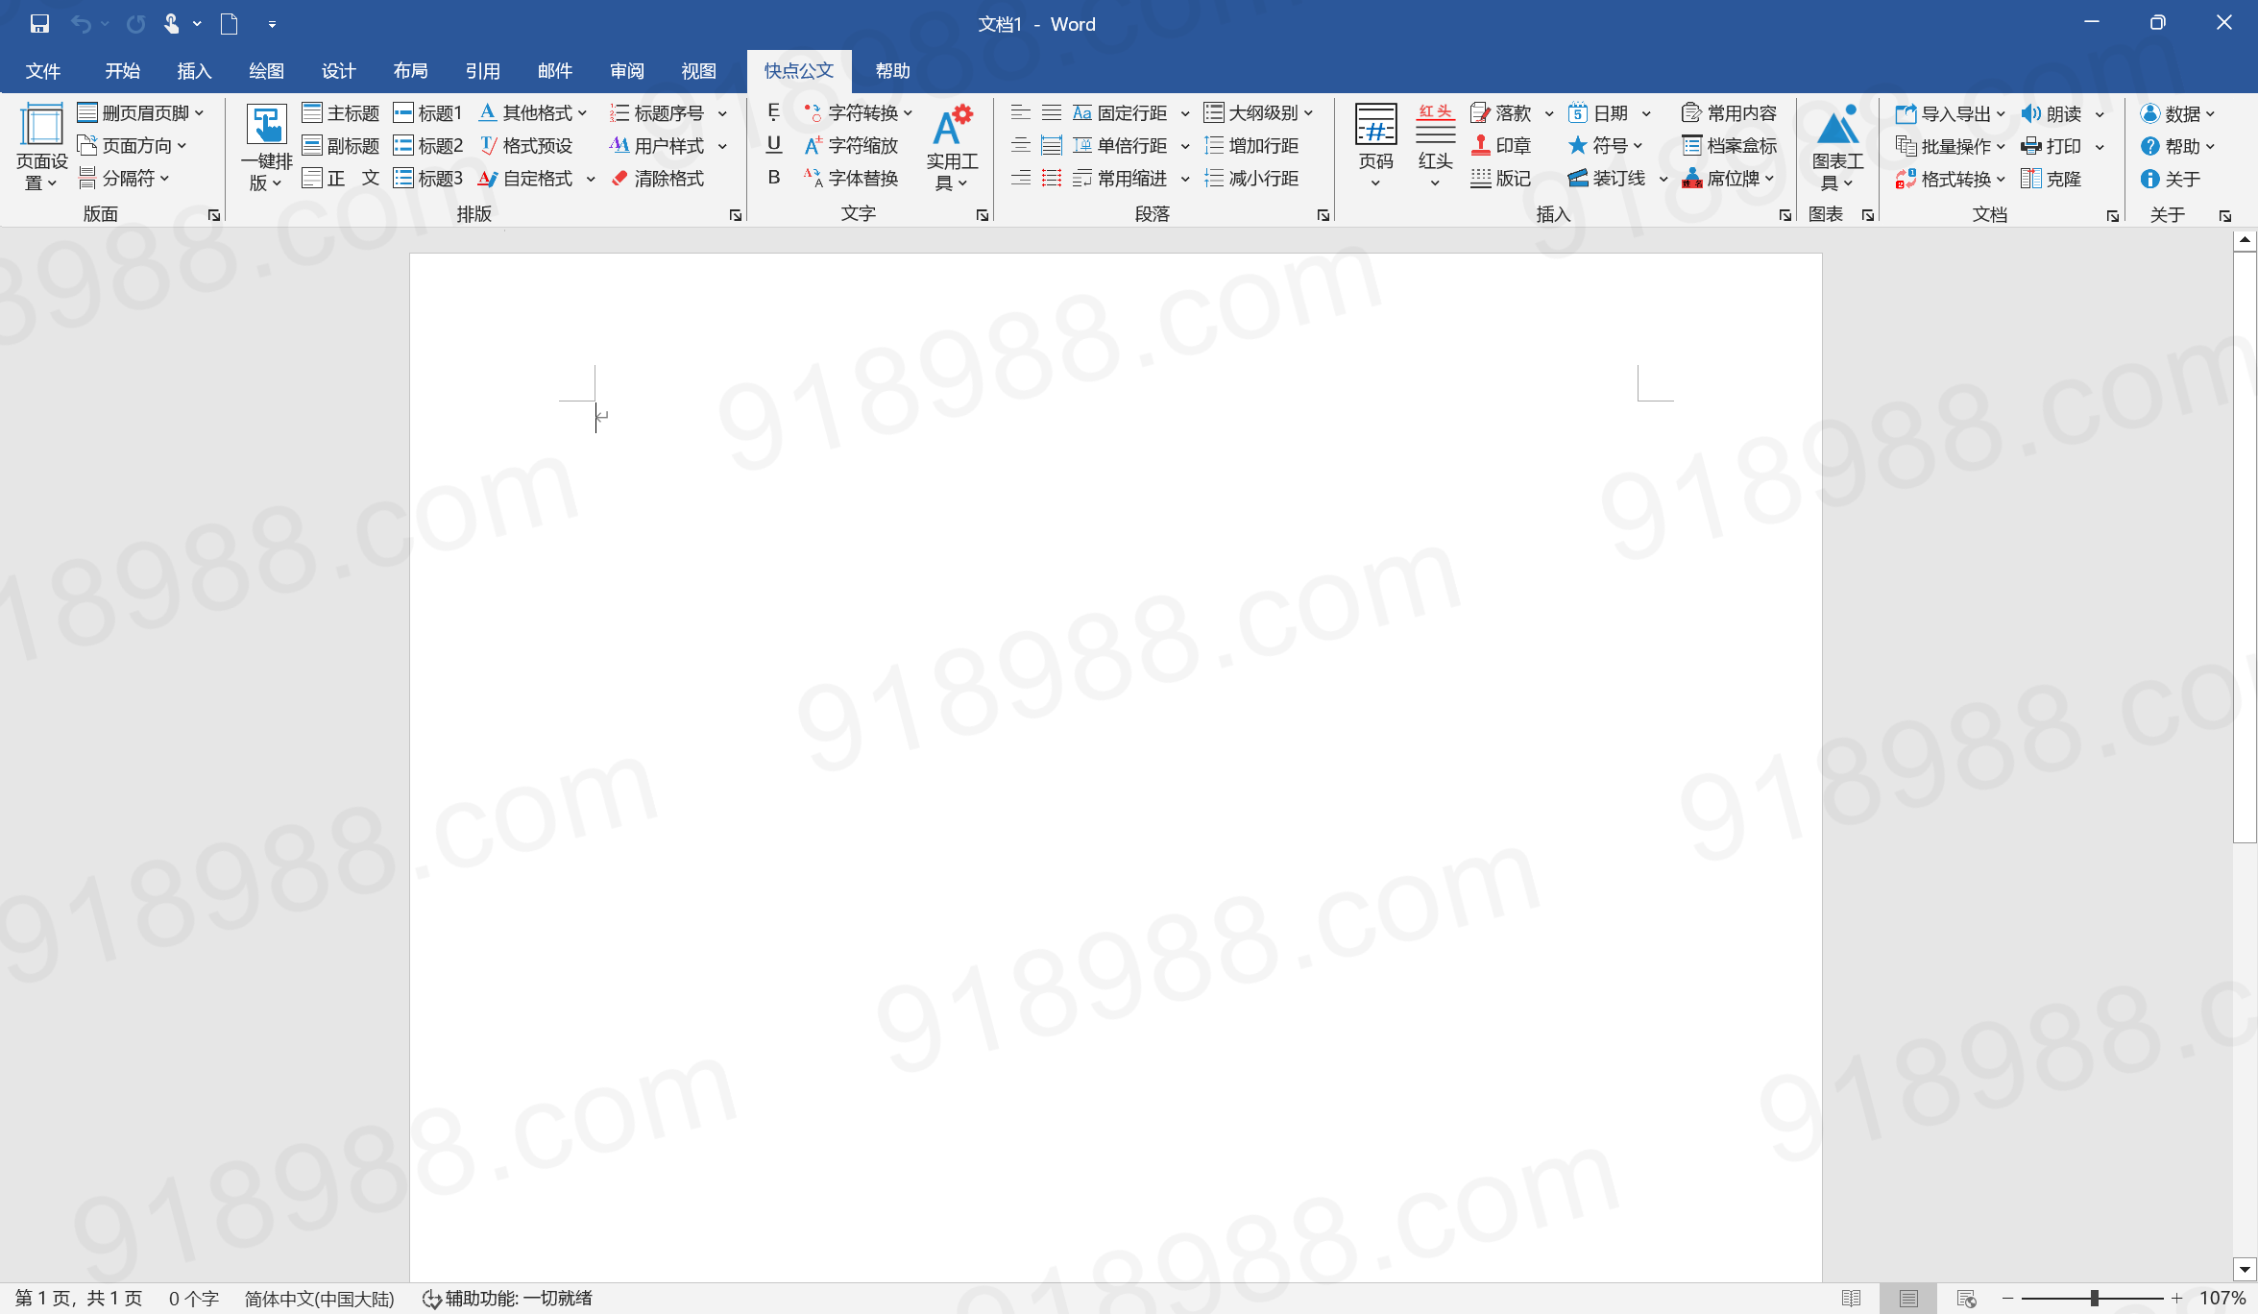Toggle the E emphasis mark button
Viewport: 2258px width, 1314px height.
pos(774,112)
